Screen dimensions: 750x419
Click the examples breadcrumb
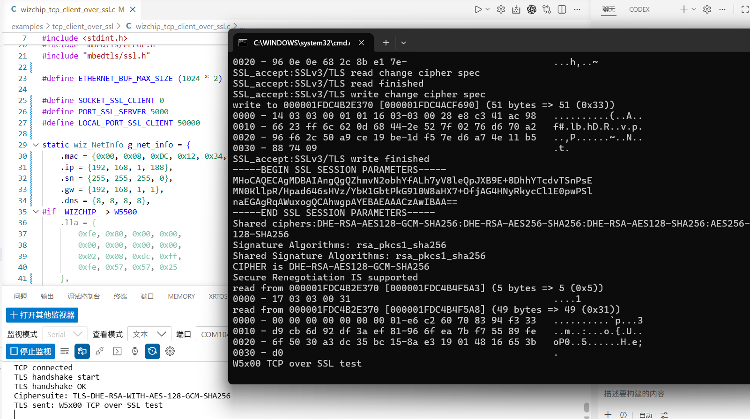(x=27, y=27)
